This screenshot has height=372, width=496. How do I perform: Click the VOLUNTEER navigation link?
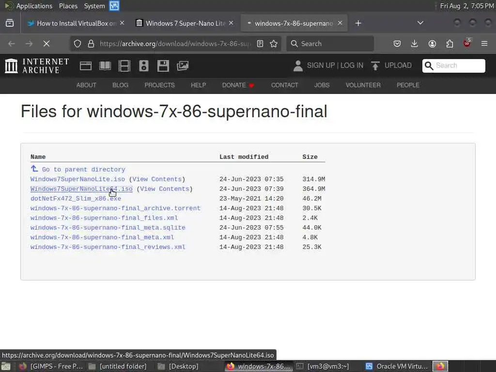[363, 85]
